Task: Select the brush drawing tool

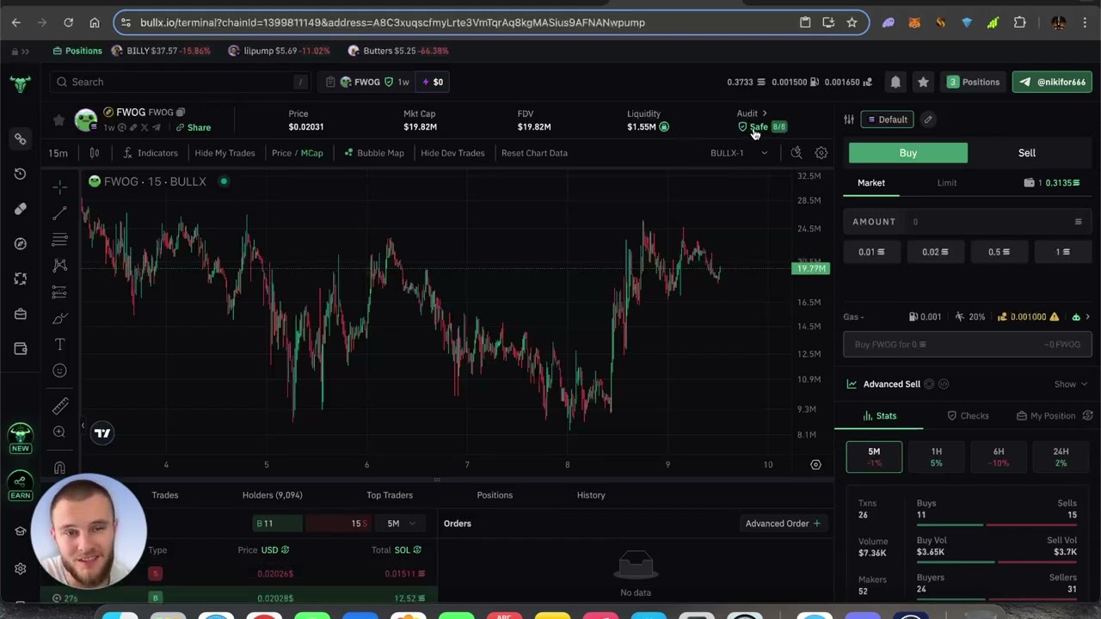Action: click(59, 318)
